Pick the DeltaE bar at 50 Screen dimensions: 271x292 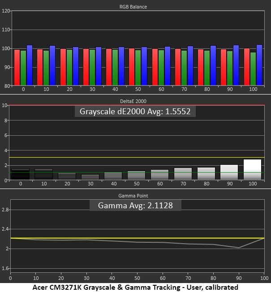[136, 176]
